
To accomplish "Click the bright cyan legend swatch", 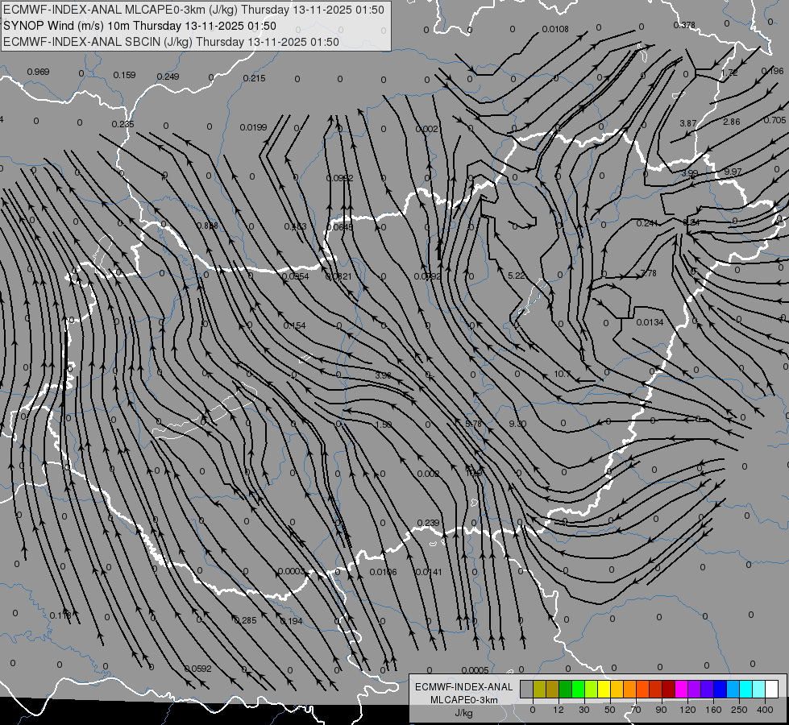I will [747, 689].
